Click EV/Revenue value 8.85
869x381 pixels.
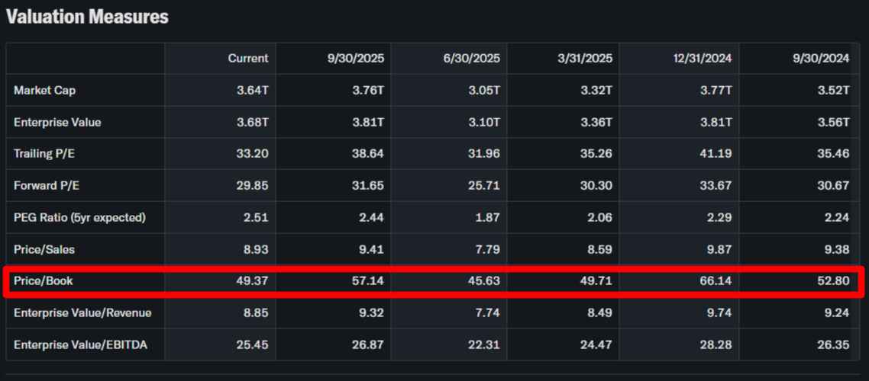[256, 313]
